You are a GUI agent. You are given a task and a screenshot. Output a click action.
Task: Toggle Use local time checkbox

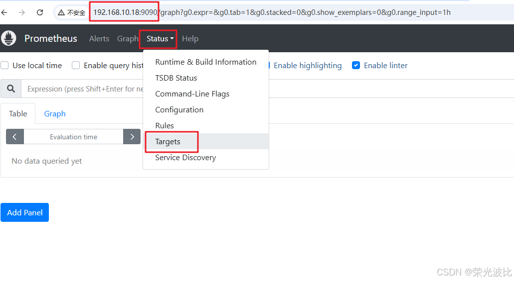4,66
